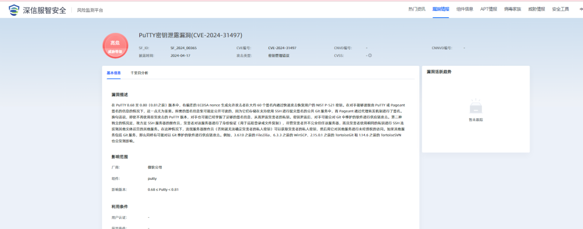Click the red 高危 threat level badge
Screen dimensions: 583x229
[116, 46]
